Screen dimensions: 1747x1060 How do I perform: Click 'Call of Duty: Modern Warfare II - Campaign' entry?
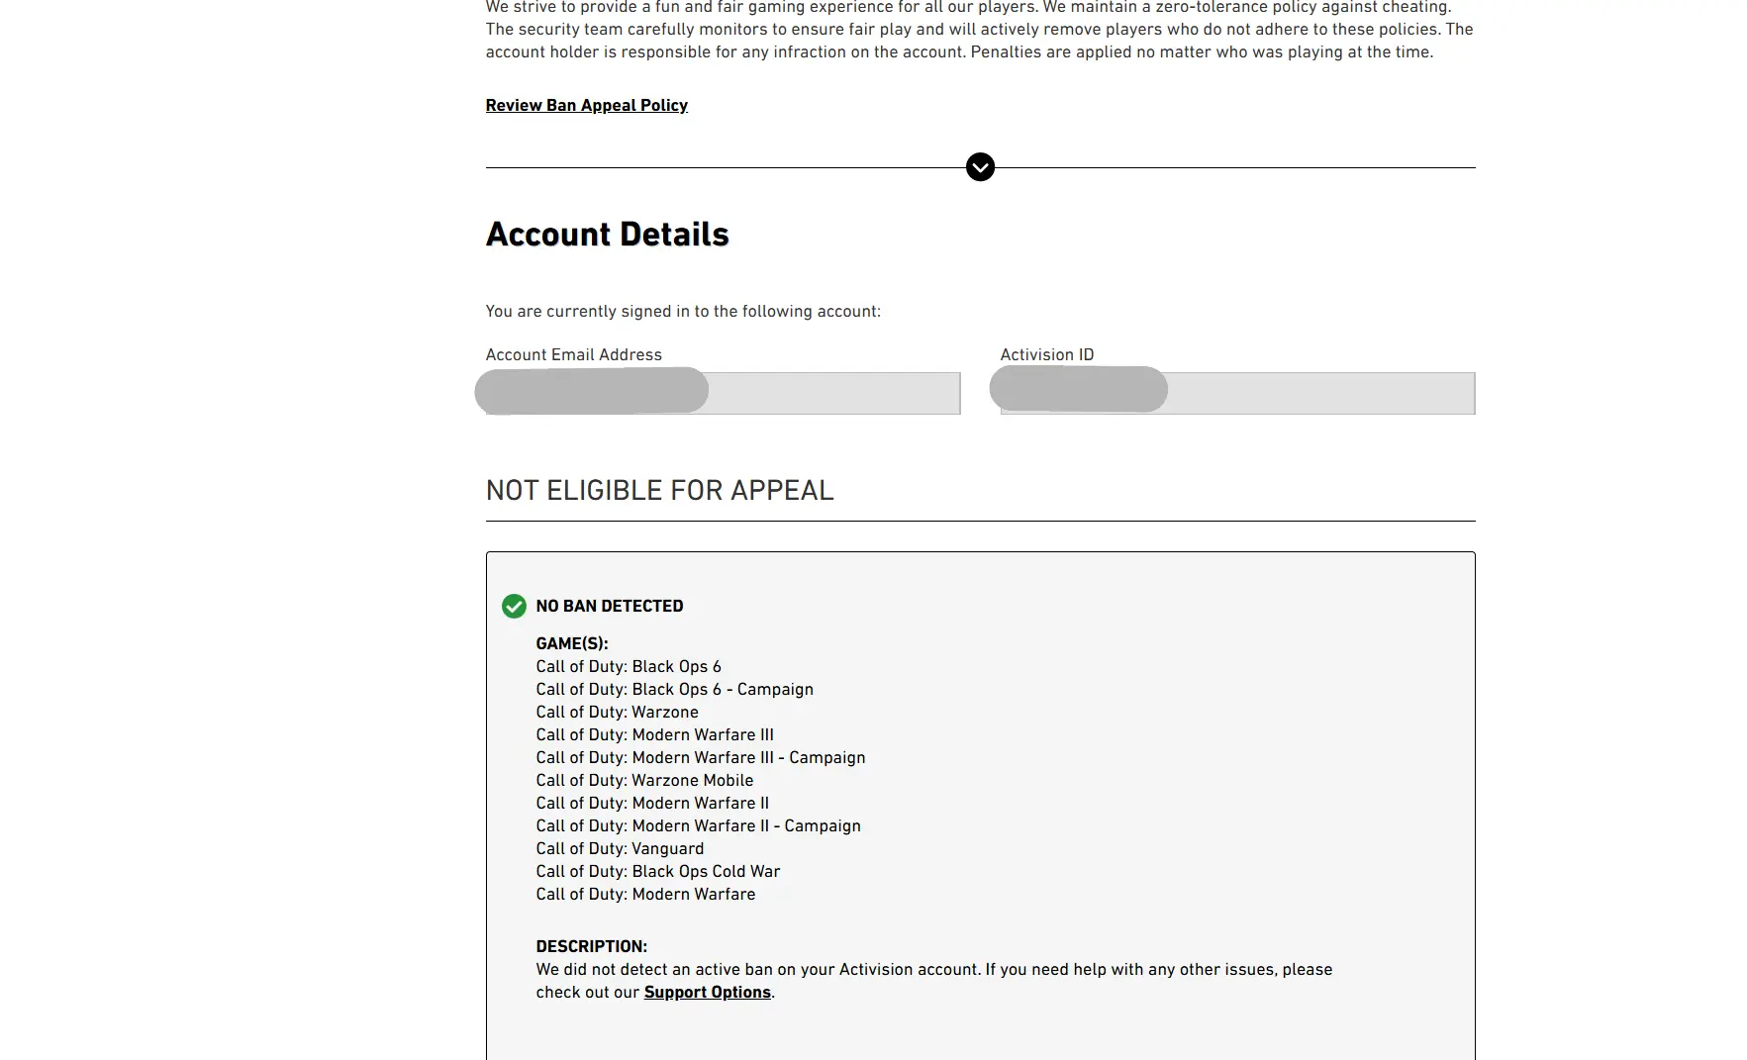698,825
